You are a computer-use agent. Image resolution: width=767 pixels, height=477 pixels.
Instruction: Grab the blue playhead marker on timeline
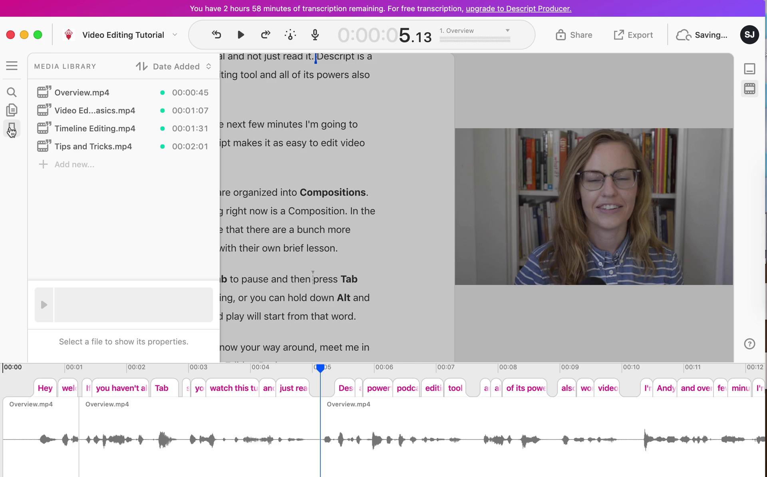320,368
